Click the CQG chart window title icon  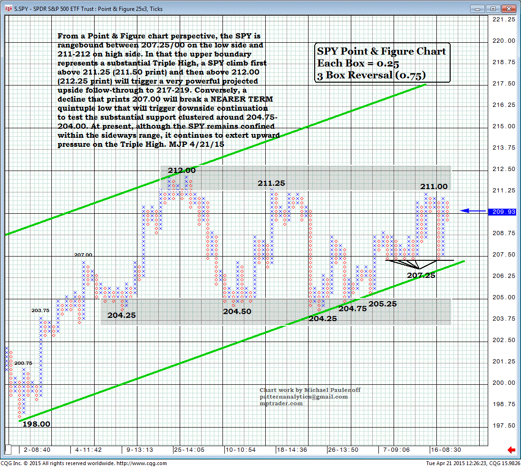[8, 9]
